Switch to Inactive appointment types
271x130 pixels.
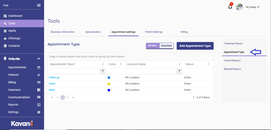(167, 46)
